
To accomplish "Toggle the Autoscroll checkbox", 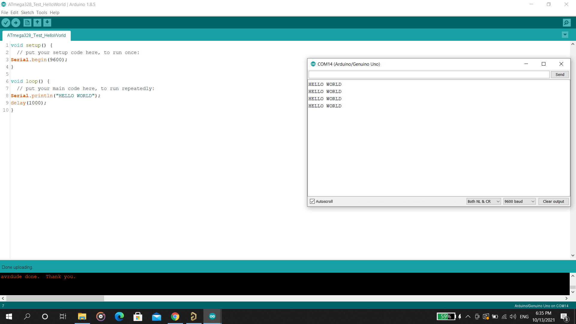I will pos(312,201).
